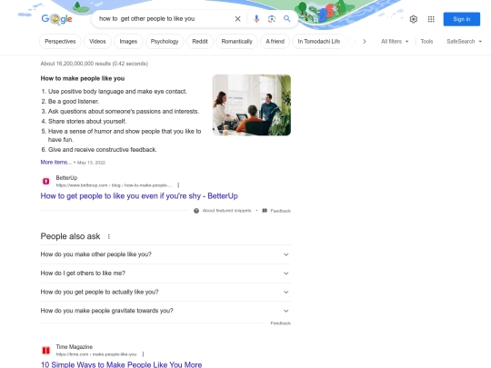Click the blue Sign in button

(x=462, y=19)
